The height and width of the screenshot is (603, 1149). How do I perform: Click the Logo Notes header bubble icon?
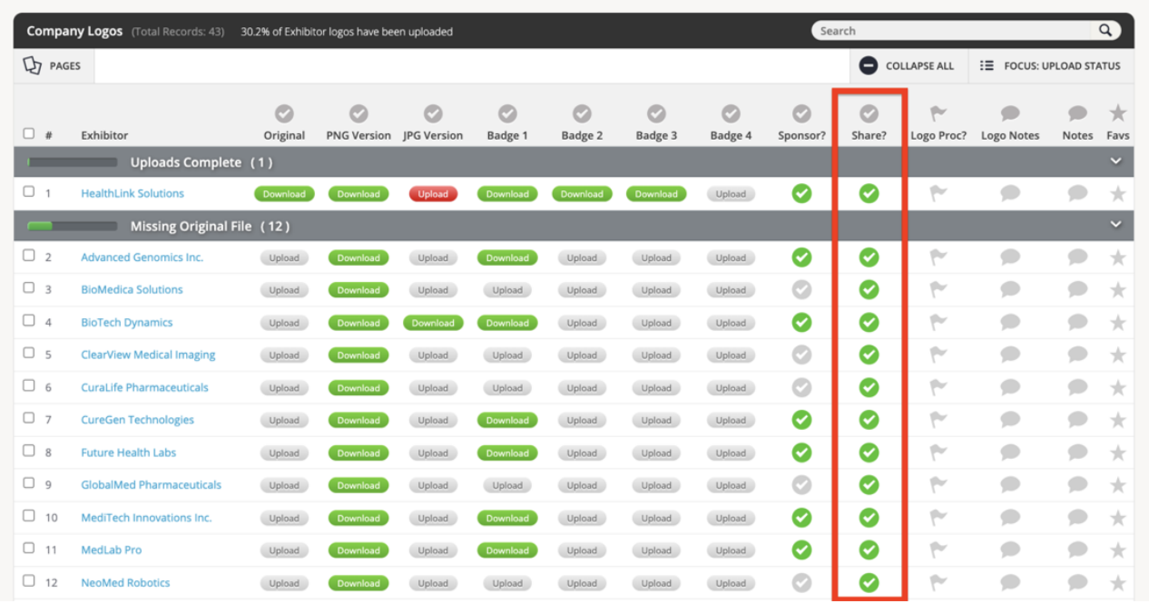coord(1010,113)
